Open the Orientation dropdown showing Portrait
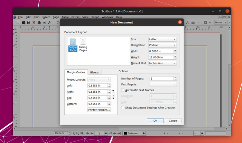The image size is (242, 143). pyautogui.click(x=162, y=45)
